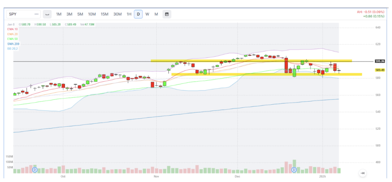
Task: Toggle the EMA 50 indicator label
Action: [x=13, y=39]
